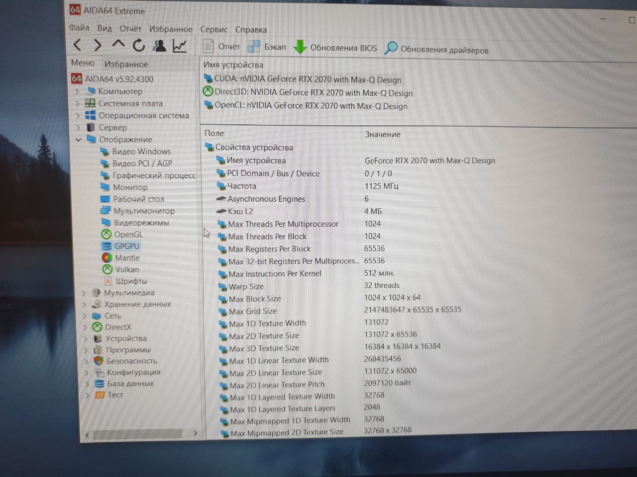Select the Warp Size row
The image size is (637, 477).
point(309,286)
